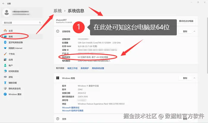The width and height of the screenshot is (208, 123).
Task: Open the user account avatar
Action: coord(7,12)
